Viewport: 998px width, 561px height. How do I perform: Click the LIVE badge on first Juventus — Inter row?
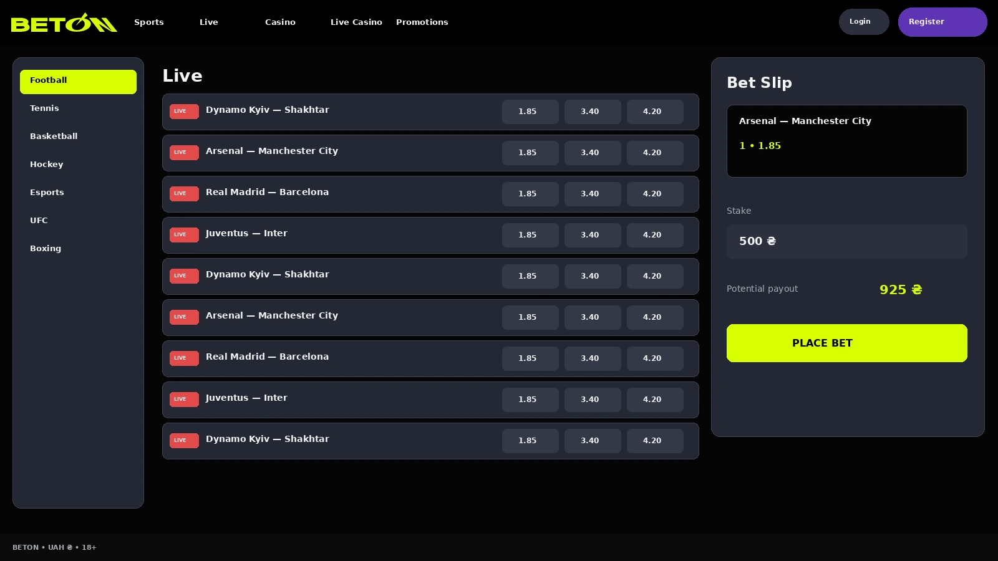[x=184, y=235]
